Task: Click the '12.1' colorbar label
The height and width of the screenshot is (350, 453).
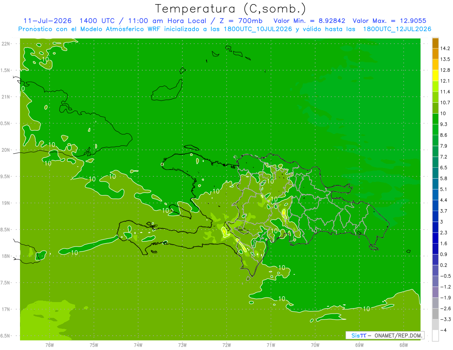Action: pos(445,81)
